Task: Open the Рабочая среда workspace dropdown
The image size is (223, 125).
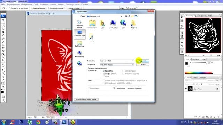Action: pos(132,8)
